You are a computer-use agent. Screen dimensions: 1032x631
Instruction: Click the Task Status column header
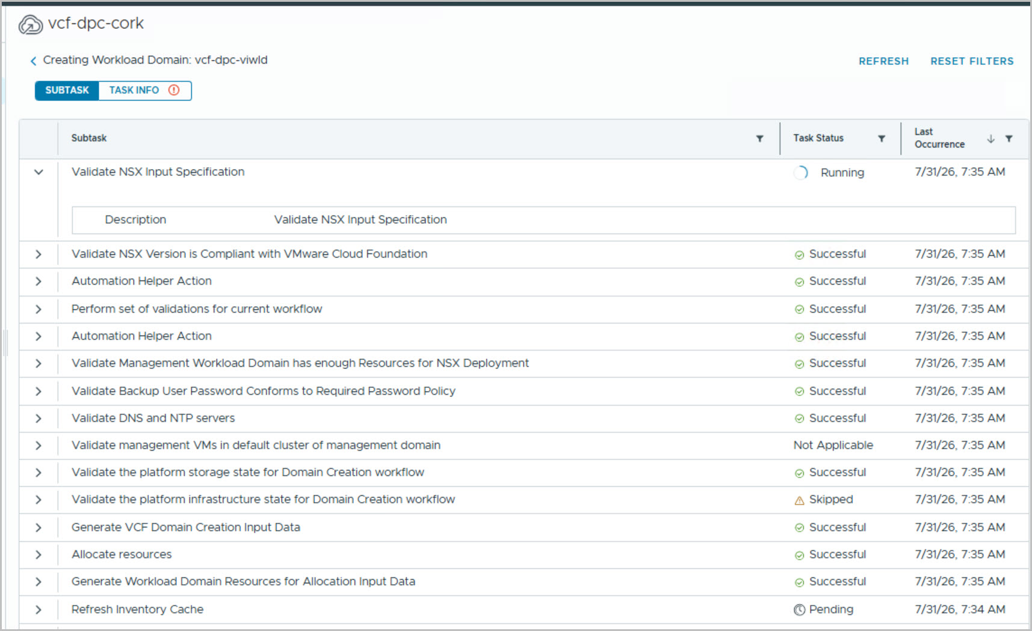pyautogui.click(x=818, y=138)
